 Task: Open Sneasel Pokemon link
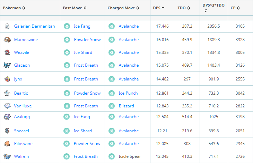point(21,131)
